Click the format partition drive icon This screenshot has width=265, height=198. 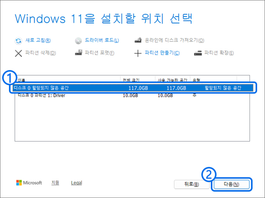coord(78,53)
